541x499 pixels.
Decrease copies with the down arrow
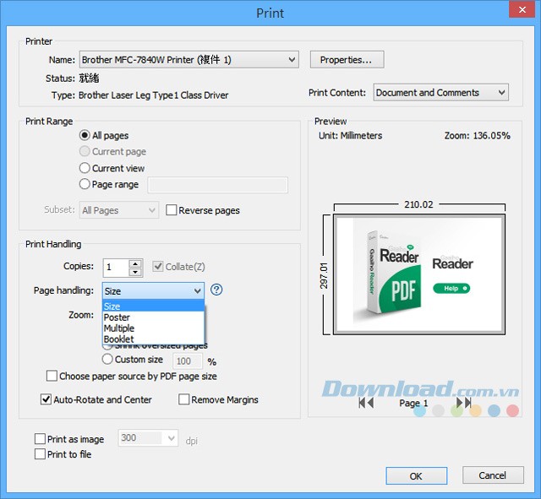click(x=135, y=272)
